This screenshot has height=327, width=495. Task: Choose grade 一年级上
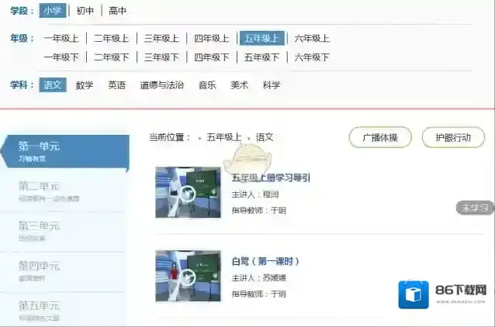pos(61,39)
